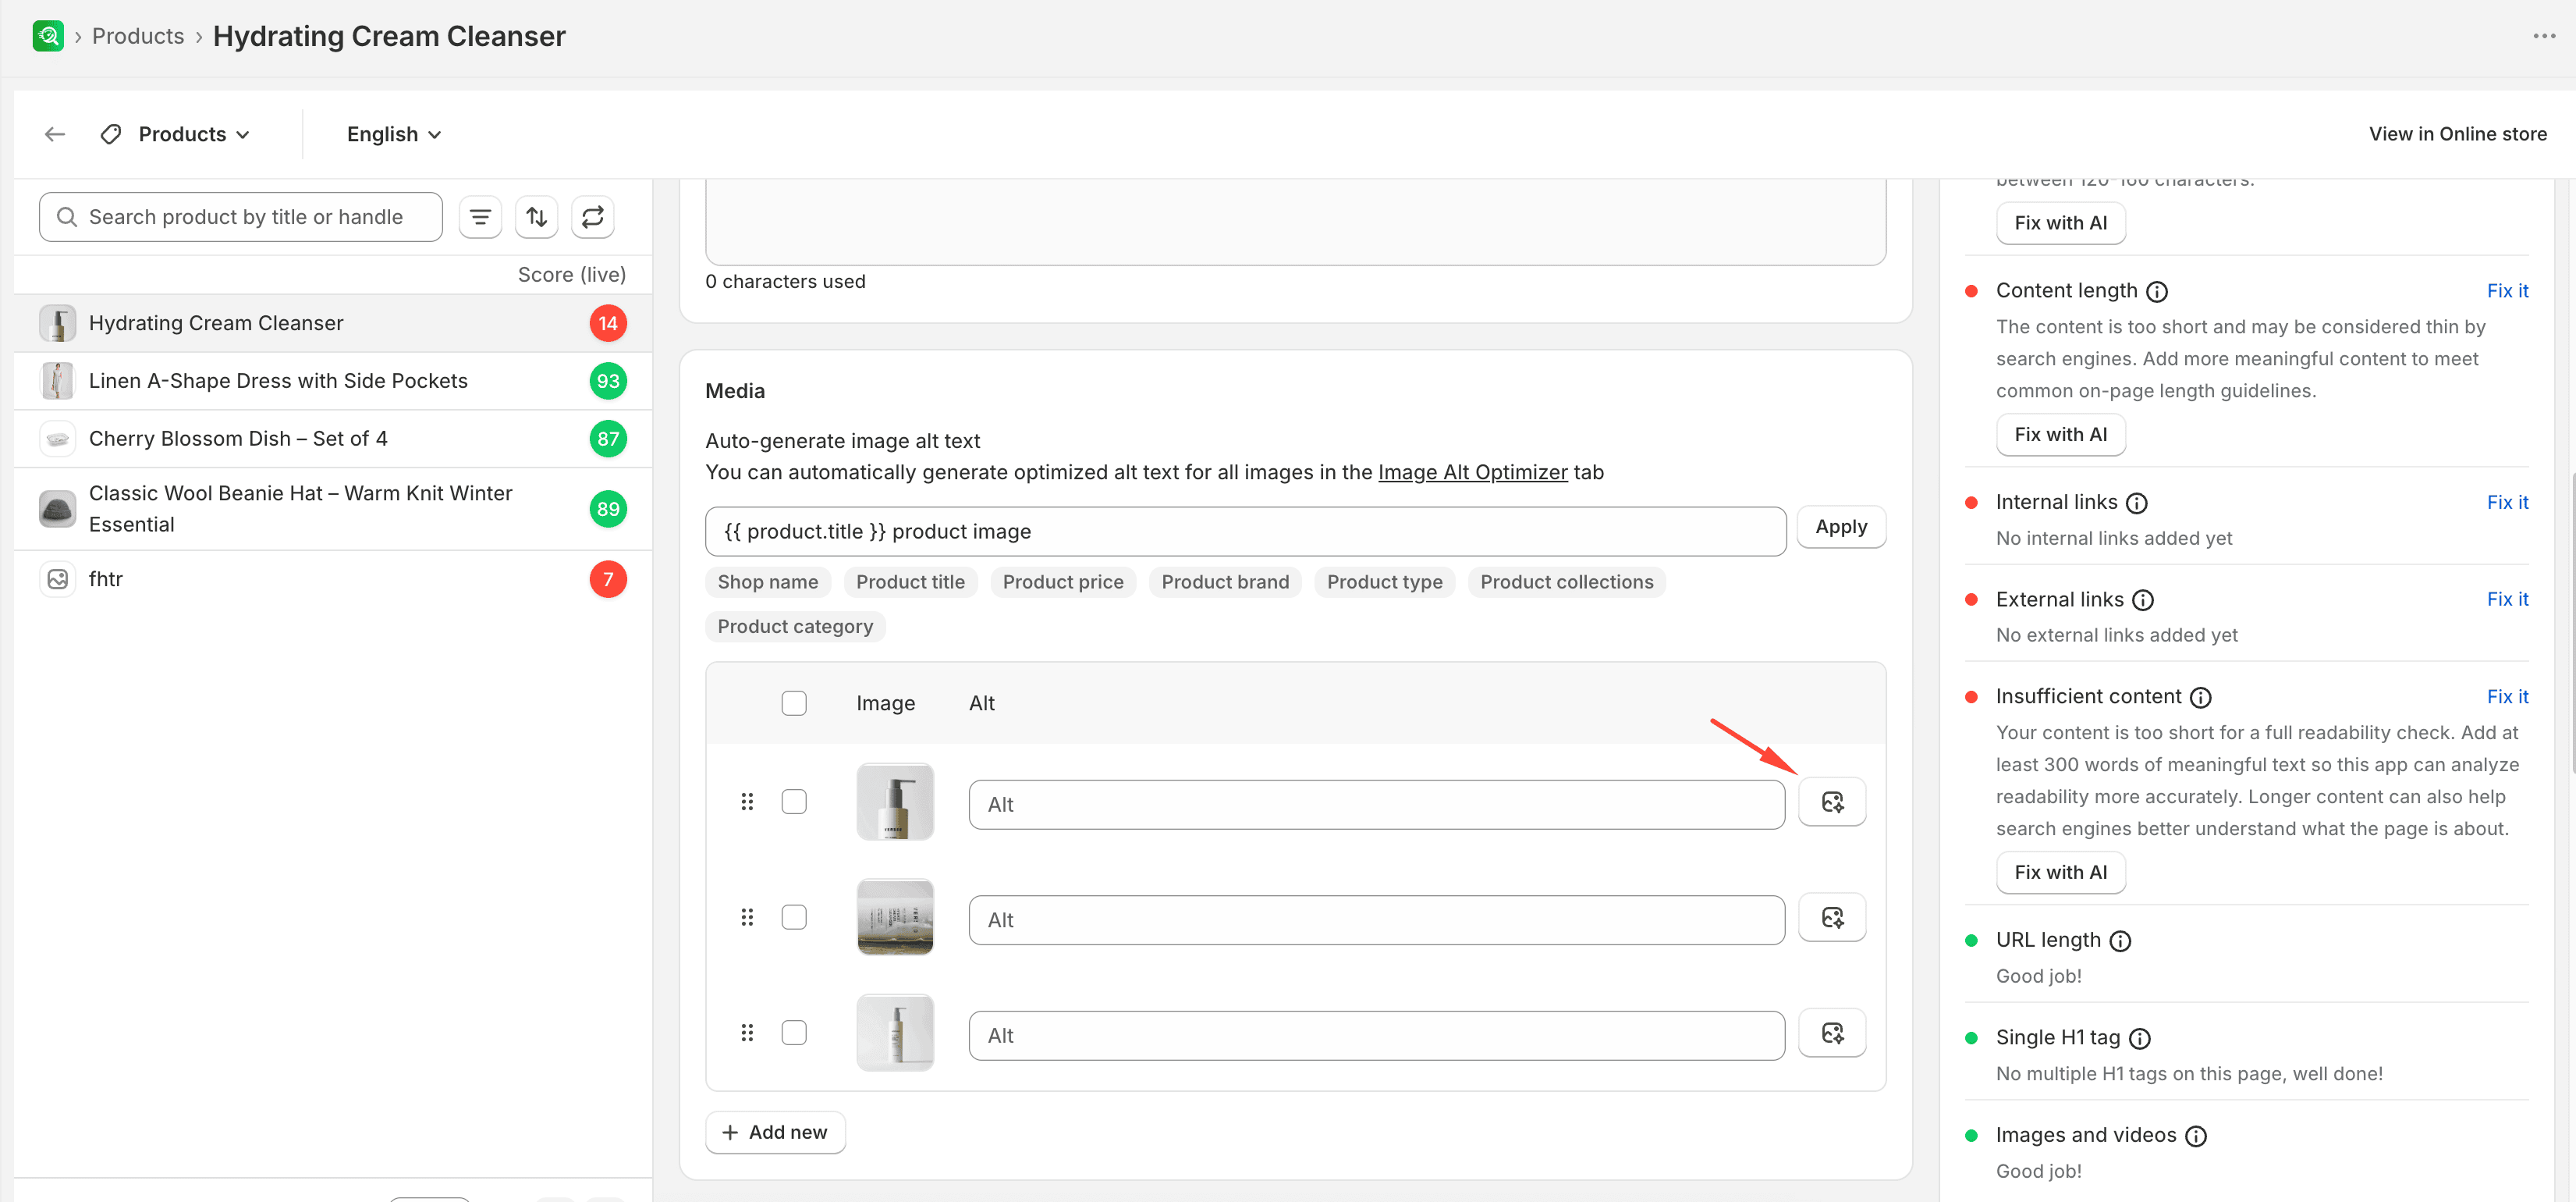Show info for Images and videos

point(2196,1136)
